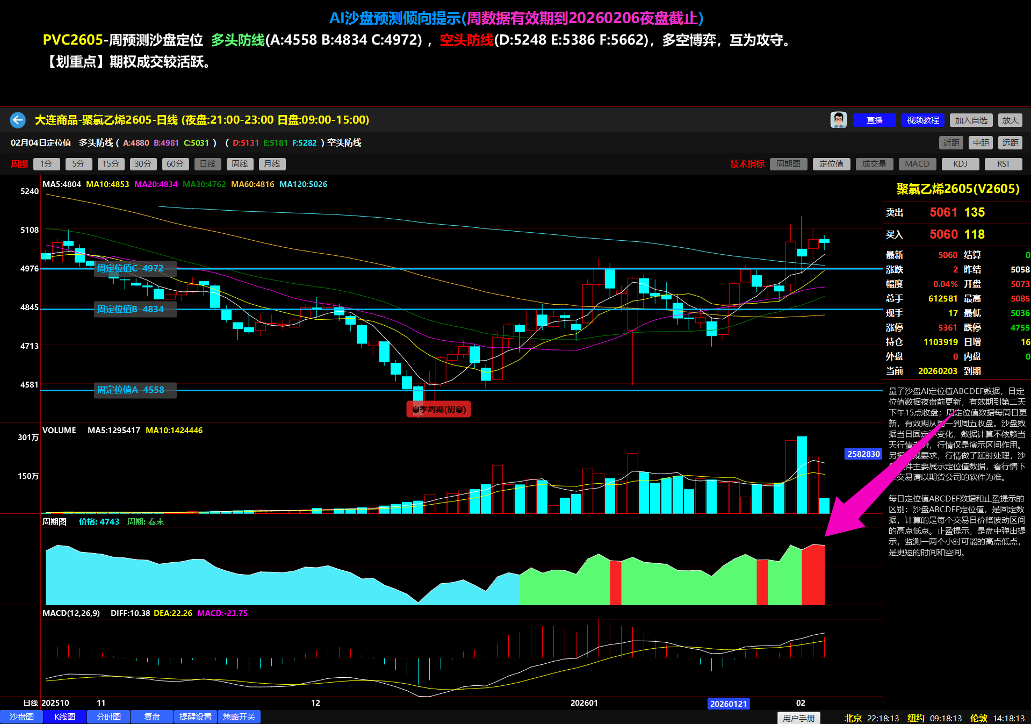Image resolution: width=1031 pixels, height=724 pixels.
Task: Open the K线图 tab at bottom
Action: (x=65, y=716)
